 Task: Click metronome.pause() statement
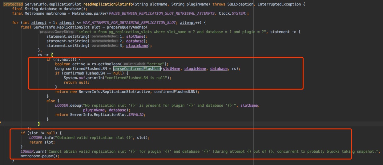coord(40,156)
